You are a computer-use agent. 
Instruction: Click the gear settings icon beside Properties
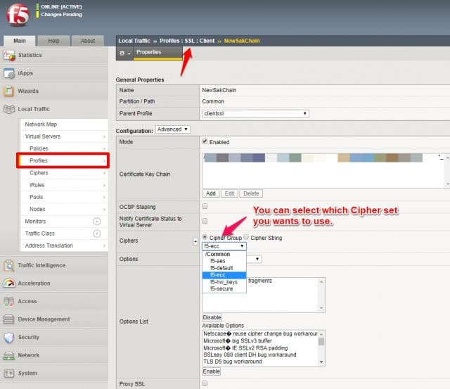tap(123, 53)
